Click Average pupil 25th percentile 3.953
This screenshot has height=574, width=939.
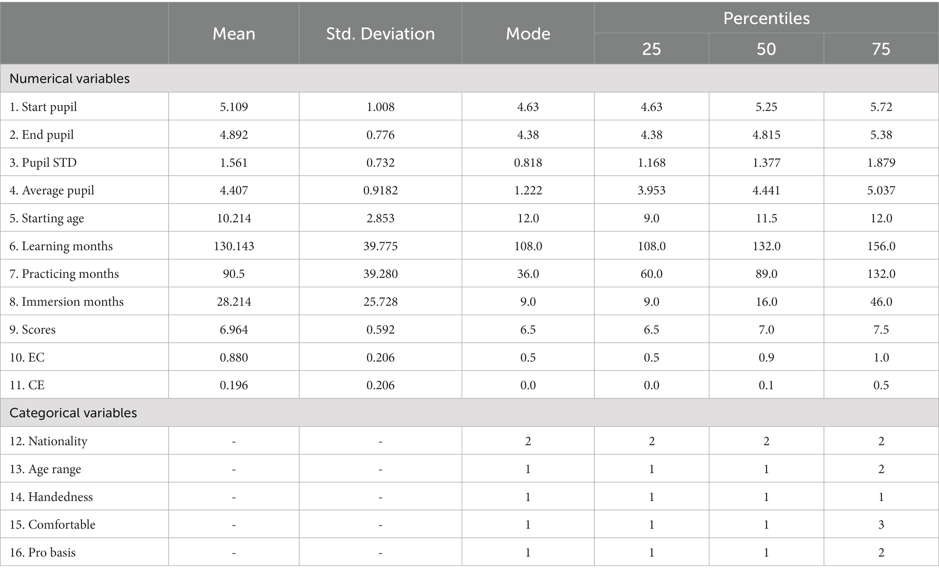[x=652, y=190]
